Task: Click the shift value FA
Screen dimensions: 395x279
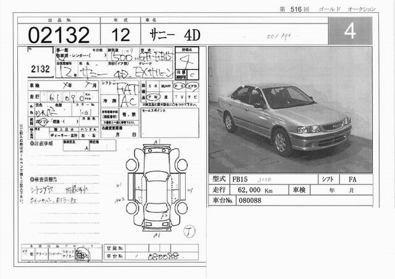Action: click(352, 180)
